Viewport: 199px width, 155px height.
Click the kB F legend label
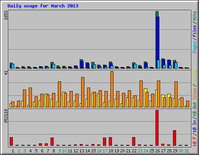(194, 141)
